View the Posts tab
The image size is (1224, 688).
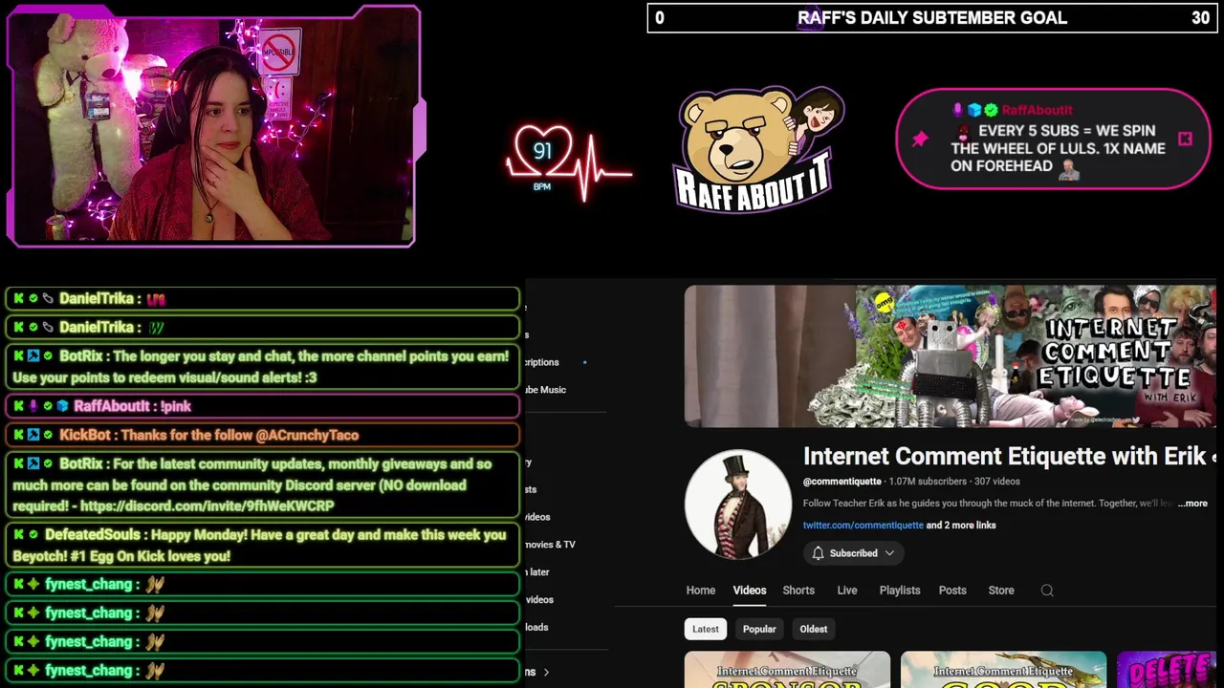[x=952, y=591]
